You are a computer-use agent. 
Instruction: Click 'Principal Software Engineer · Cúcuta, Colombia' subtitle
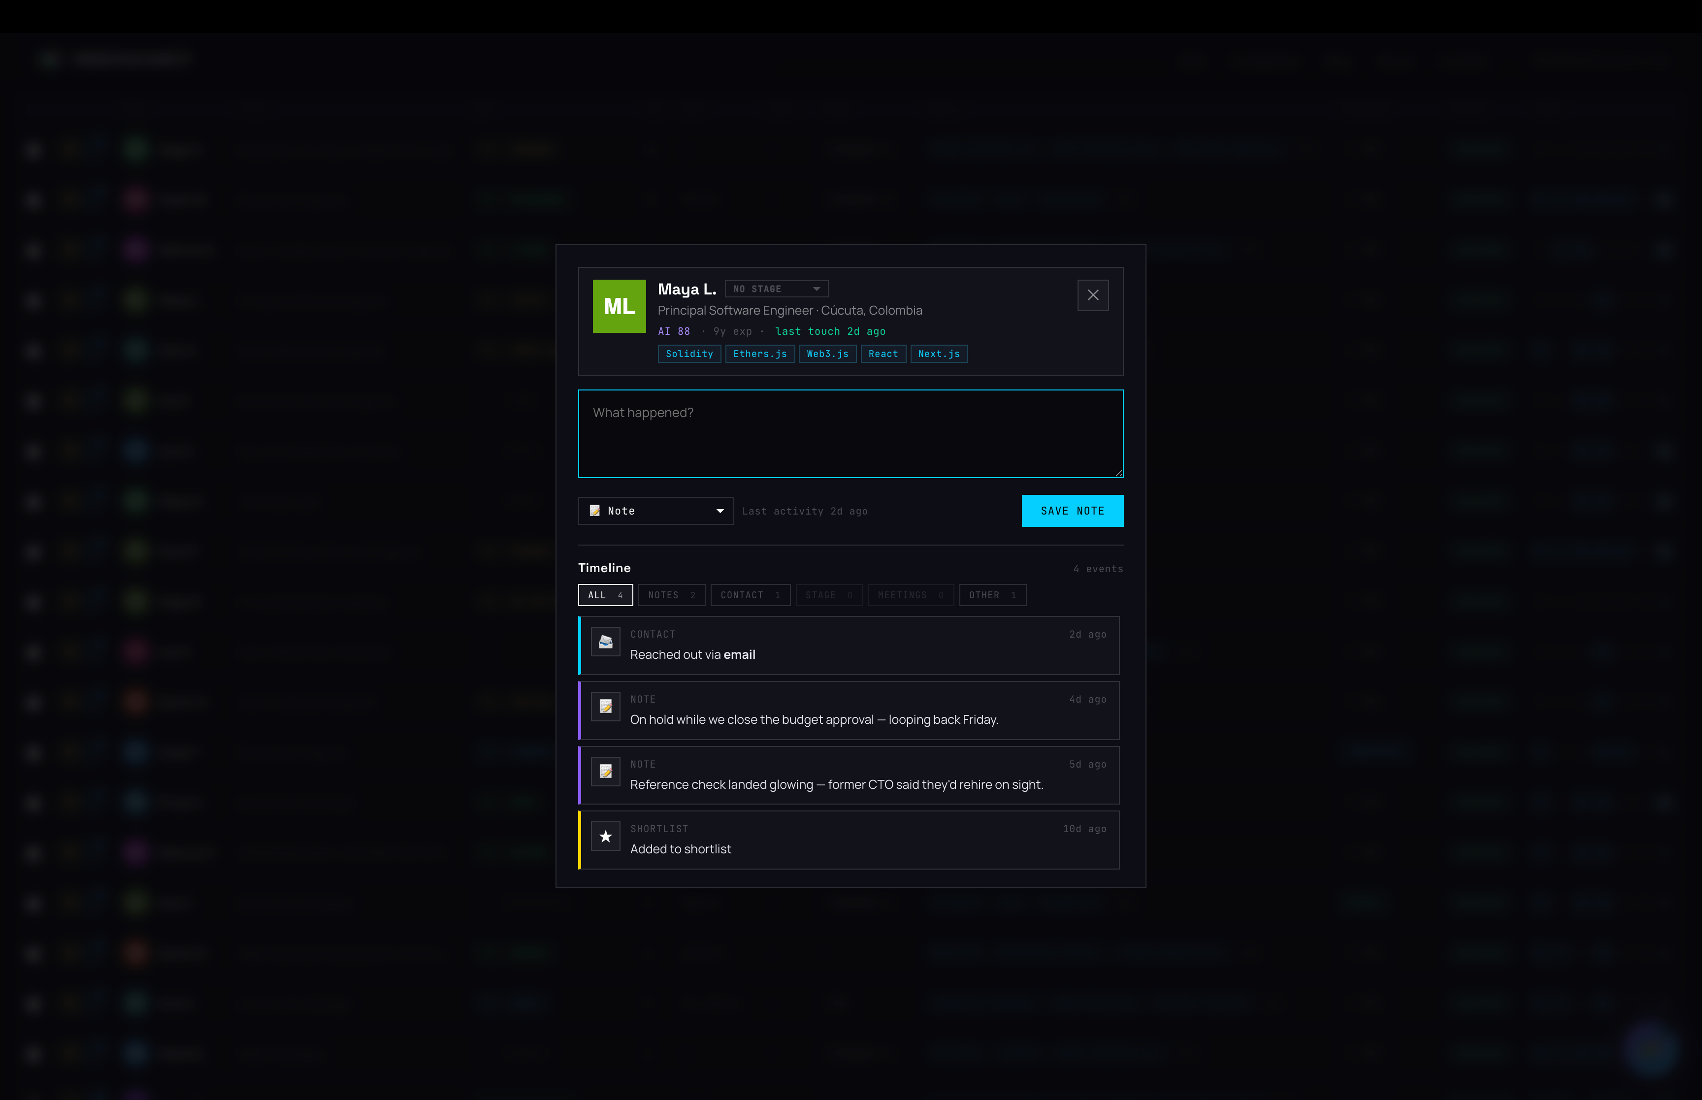(790, 310)
